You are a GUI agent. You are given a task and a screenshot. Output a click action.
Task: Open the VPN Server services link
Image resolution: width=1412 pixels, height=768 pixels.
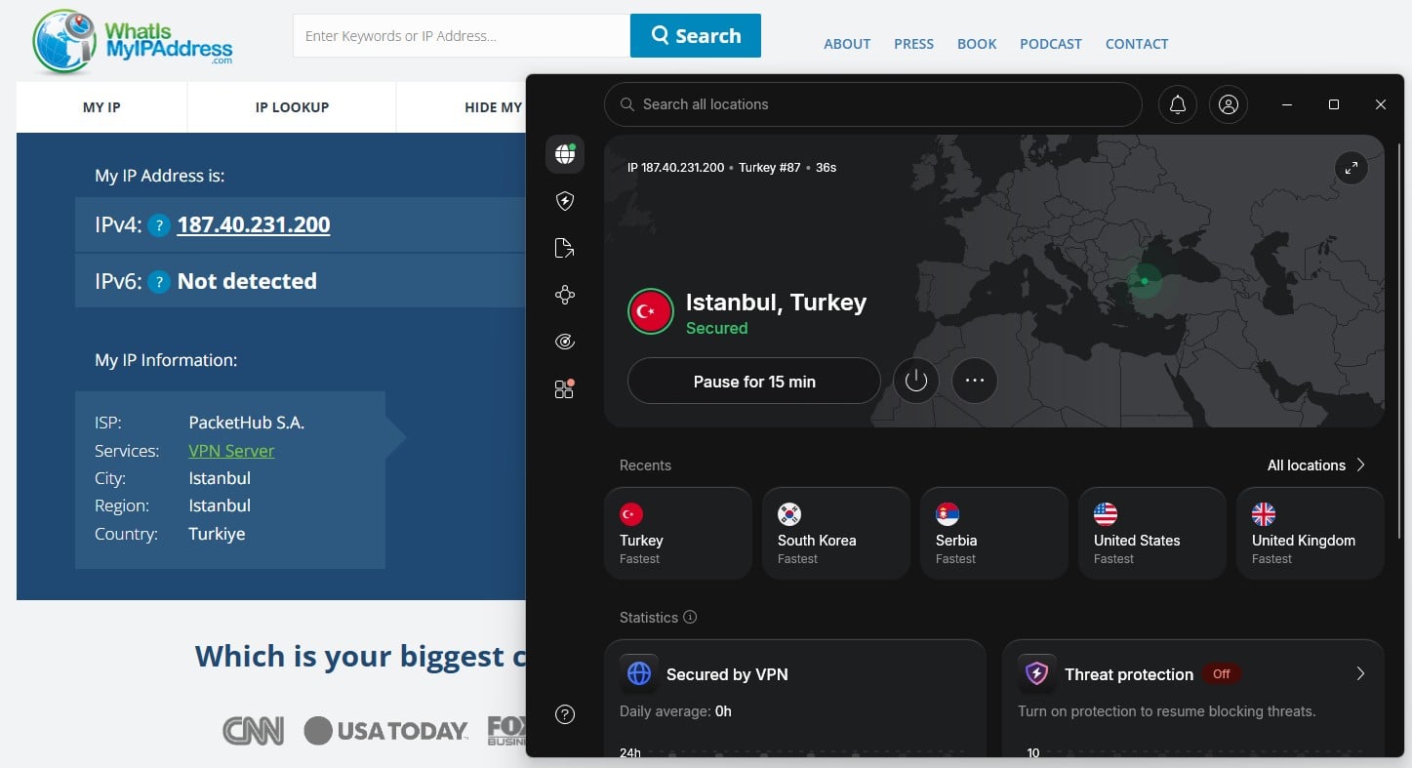231,451
